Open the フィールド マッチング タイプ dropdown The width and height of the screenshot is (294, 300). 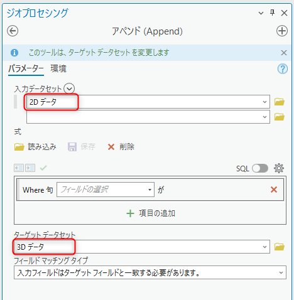click(x=150, y=272)
